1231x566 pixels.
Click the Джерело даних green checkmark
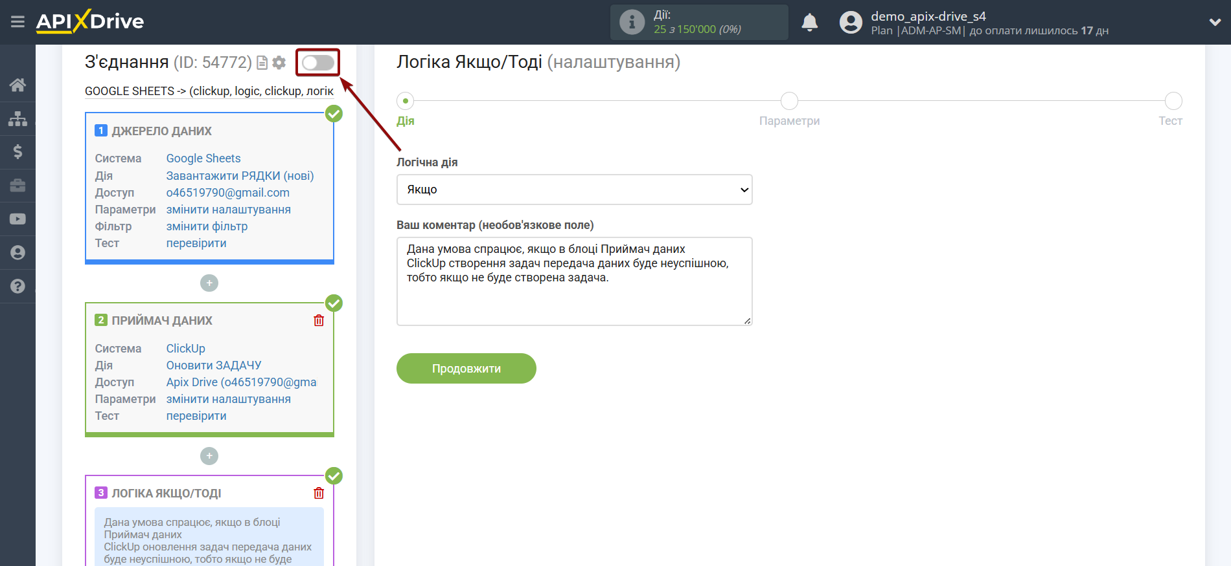pyautogui.click(x=334, y=114)
